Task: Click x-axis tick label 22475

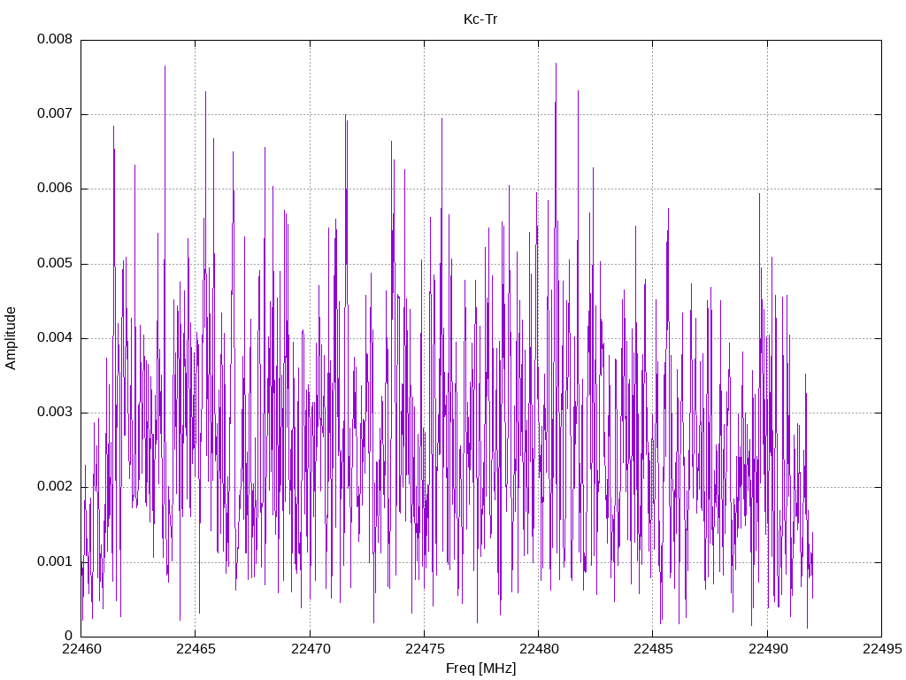Action: [425, 649]
